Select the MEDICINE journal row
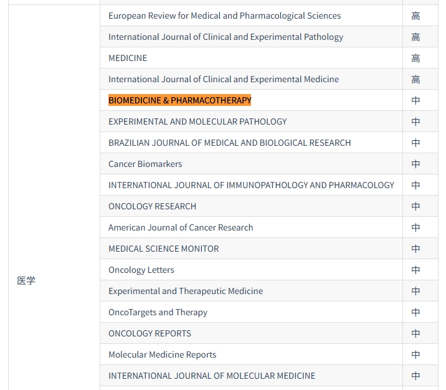This screenshot has width=446, height=390. (x=128, y=58)
